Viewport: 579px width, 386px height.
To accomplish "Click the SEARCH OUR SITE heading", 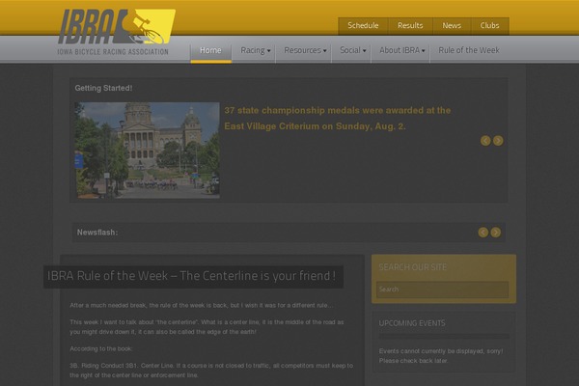I will point(413,267).
